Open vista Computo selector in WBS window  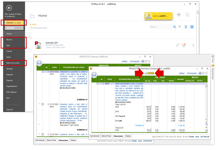(x=135, y=61)
